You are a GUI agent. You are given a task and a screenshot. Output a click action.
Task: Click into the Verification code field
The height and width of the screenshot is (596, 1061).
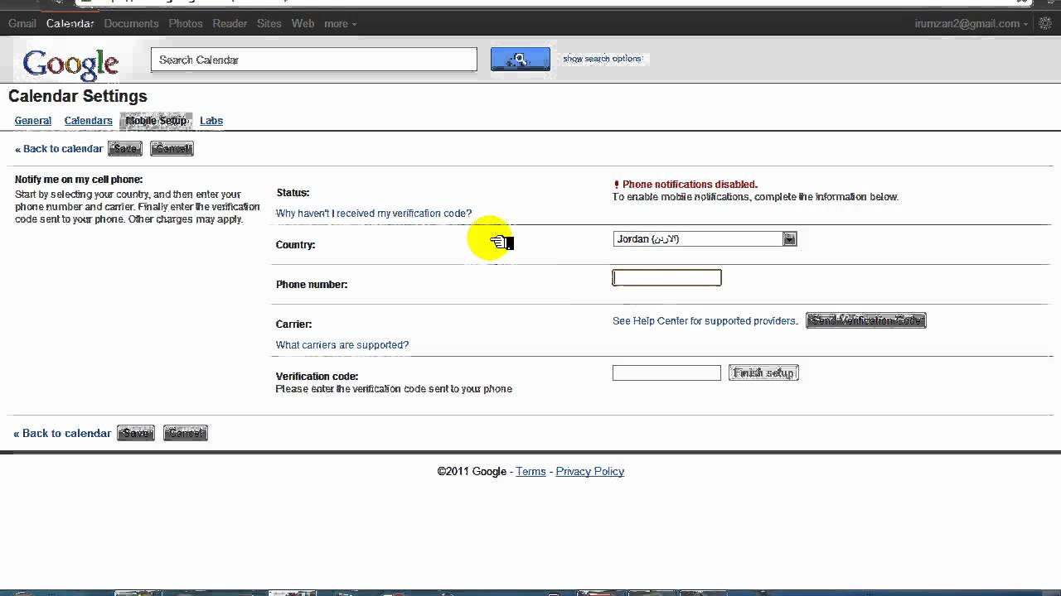pos(666,373)
